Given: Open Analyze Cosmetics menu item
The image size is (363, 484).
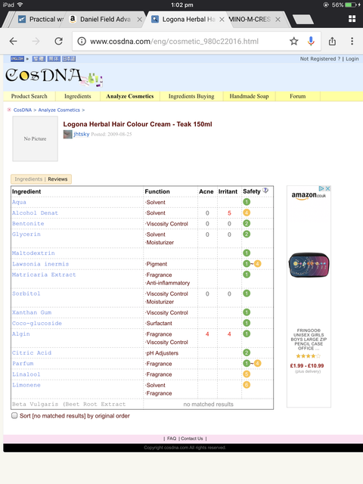Looking at the screenshot, I should [129, 96].
